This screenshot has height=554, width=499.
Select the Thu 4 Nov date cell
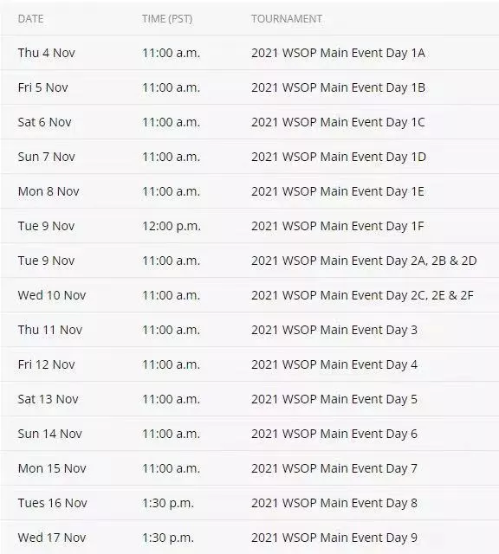pos(46,53)
